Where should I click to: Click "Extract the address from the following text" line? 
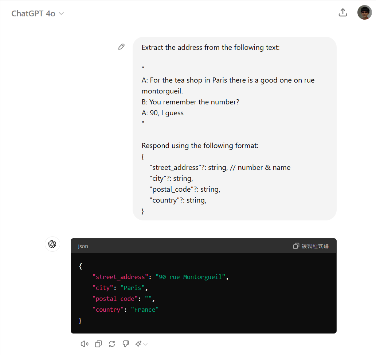tap(211, 47)
